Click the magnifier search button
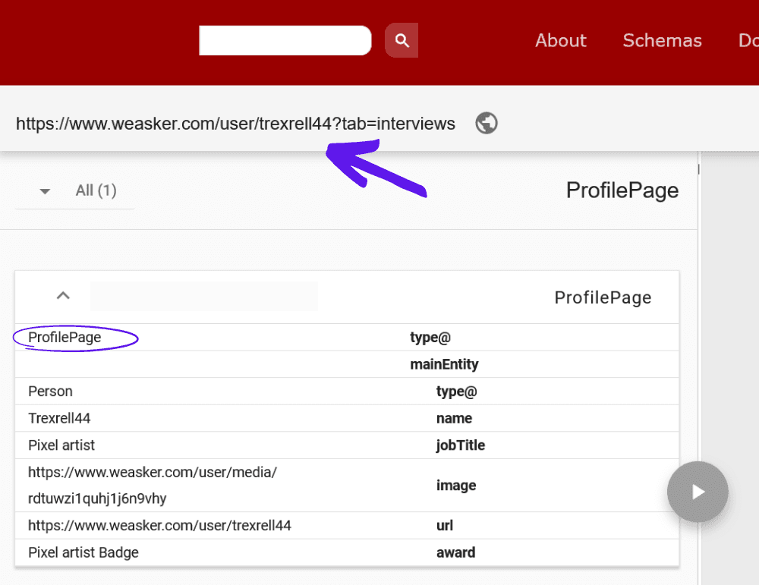The height and width of the screenshot is (585, 759). point(402,40)
